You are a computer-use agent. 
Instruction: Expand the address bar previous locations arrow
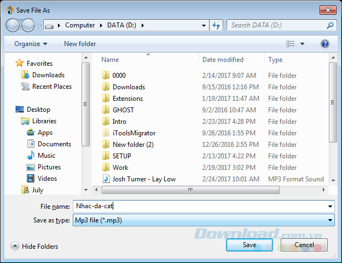click(204, 25)
